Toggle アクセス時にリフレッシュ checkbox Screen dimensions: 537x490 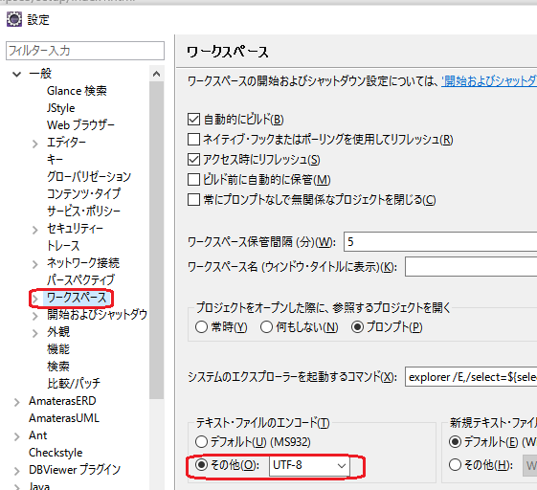(x=193, y=160)
